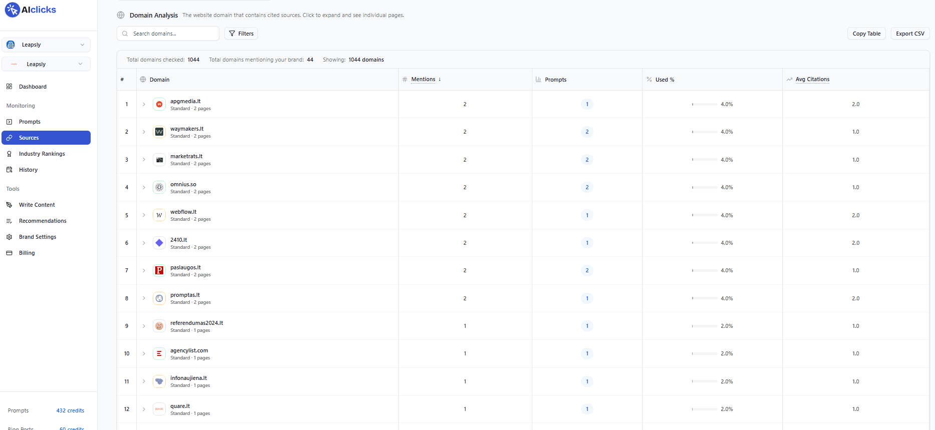Go to Dashboard
Viewport: 935px width, 430px height.
[46, 87]
